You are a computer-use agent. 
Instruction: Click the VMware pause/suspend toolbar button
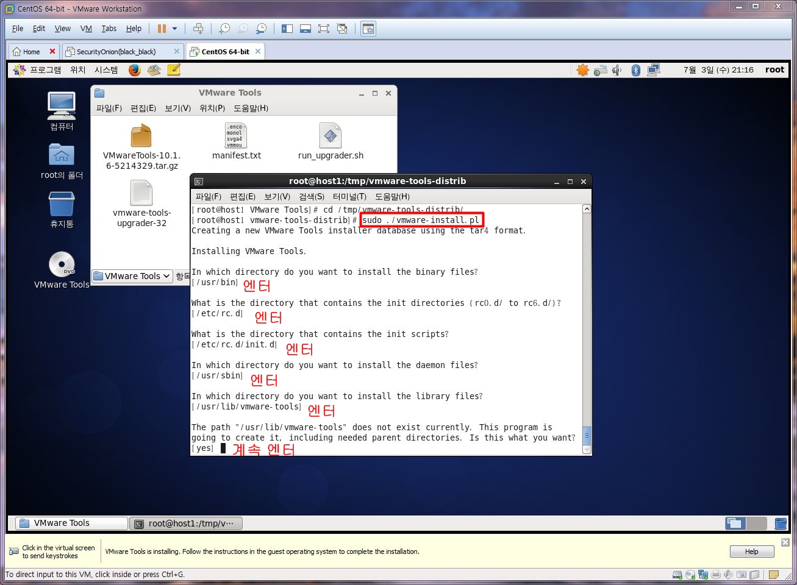click(162, 29)
